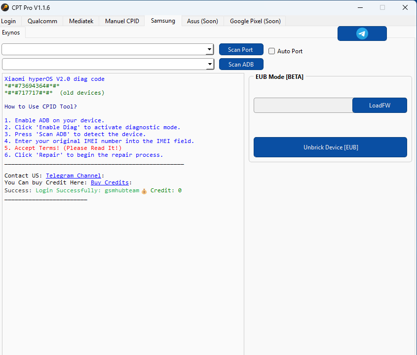
Task: Close the CPT Pro window
Action: pyautogui.click(x=405, y=7)
